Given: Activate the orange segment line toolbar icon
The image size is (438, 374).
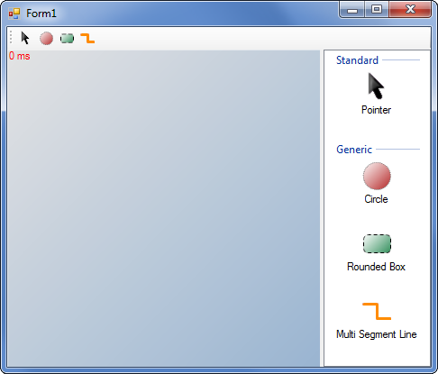Looking at the screenshot, I should click(87, 39).
